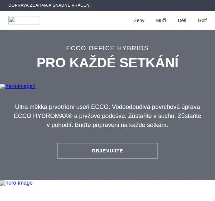The height and width of the screenshot is (201, 215).
Task: Open the Muži menu item
Action: click(x=161, y=20)
